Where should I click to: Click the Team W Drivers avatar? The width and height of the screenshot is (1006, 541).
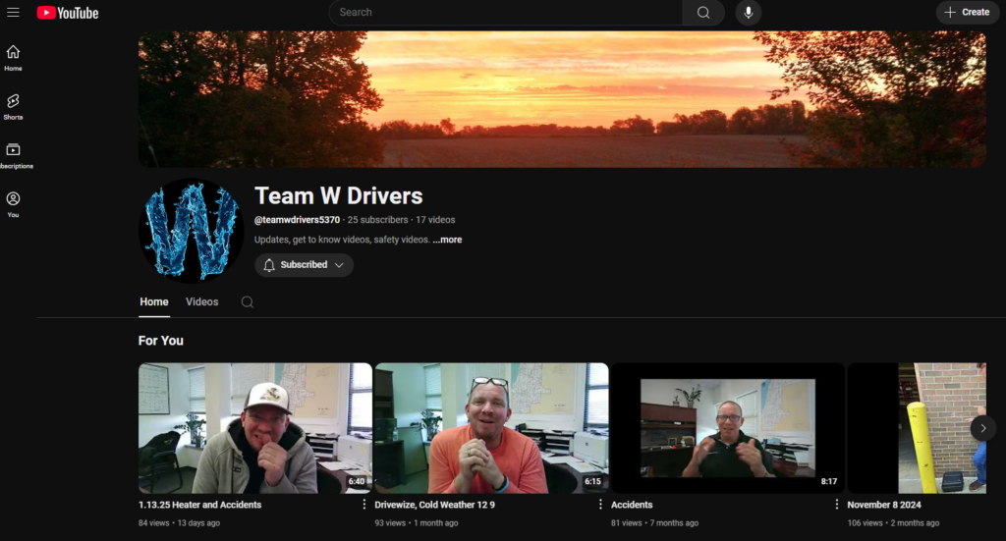point(192,231)
